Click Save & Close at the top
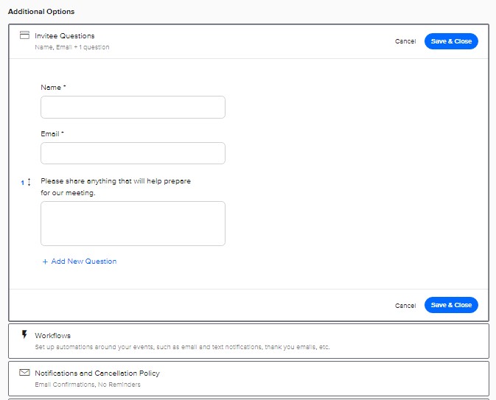 451,41
